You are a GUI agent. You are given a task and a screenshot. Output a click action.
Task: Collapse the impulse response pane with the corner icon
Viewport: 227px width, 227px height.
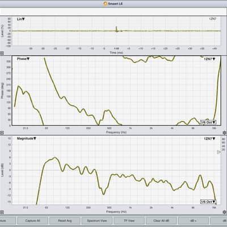pos(2,53)
